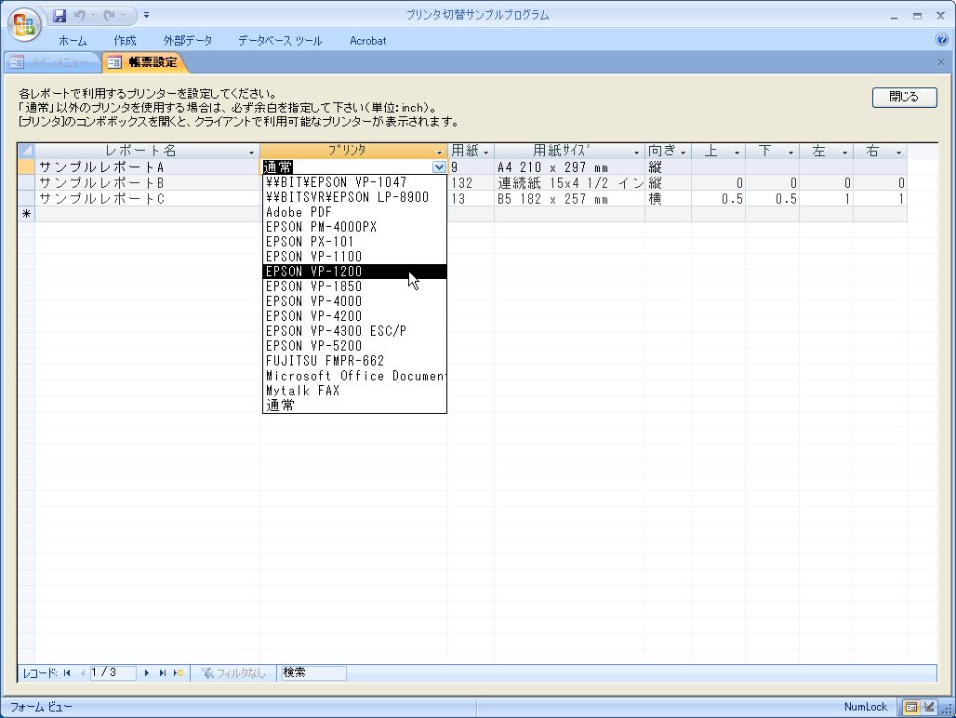The image size is (956, 718).
Task: Choose Adobe PDF in the printer list
Action: click(298, 212)
